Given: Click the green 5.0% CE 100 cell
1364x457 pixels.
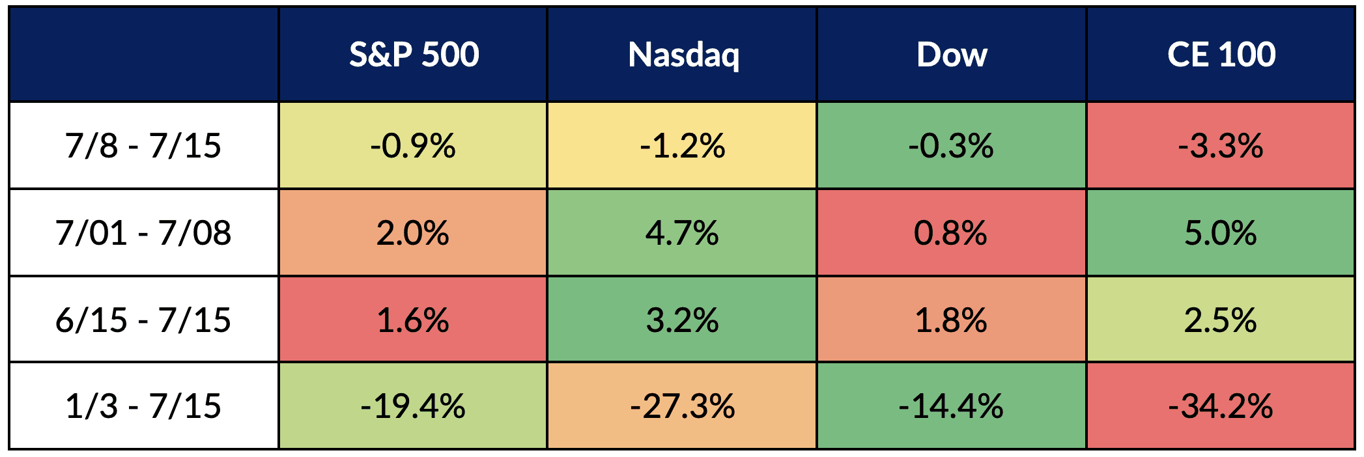Looking at the screenshot, I should (1221, 232).
